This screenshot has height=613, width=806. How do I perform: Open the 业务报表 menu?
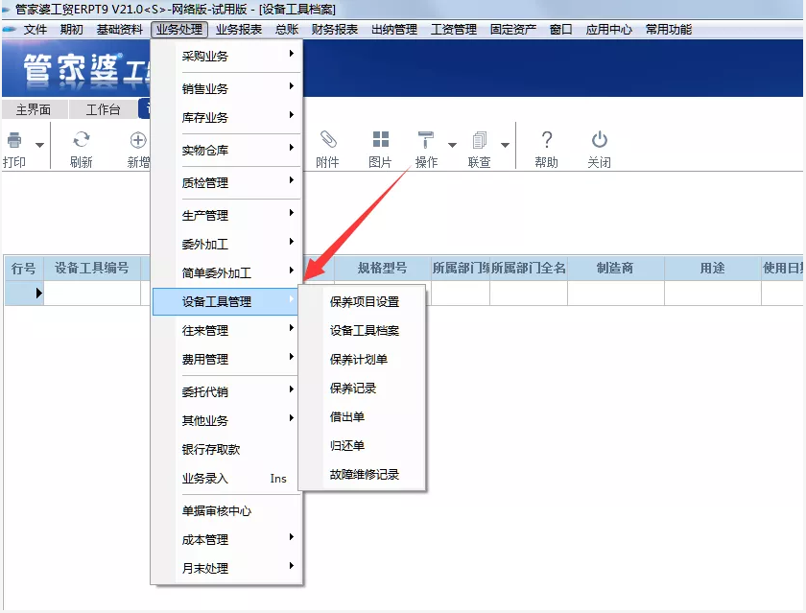point(239,30)
